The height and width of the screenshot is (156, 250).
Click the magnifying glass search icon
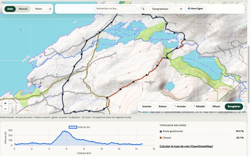click(x=143, y=9)
